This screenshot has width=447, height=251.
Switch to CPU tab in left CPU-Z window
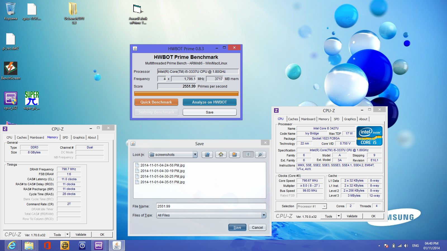tap(9, 137)
